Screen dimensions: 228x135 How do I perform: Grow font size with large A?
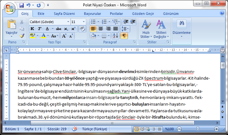(x=64, y=36)
